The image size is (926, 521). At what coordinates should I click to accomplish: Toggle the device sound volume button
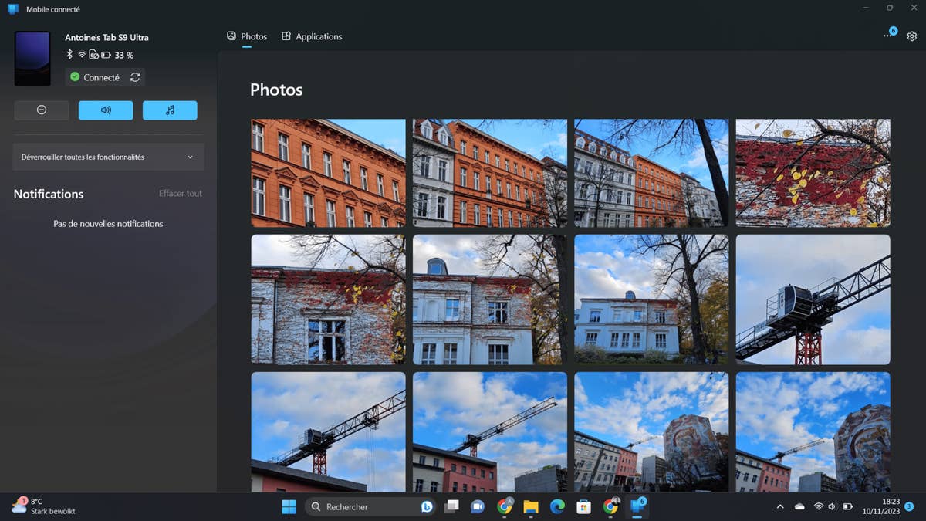pos(106,110)
